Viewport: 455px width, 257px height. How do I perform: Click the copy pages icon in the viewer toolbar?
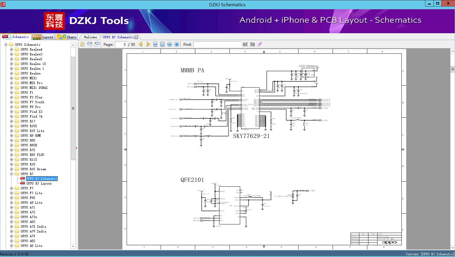coord(83,44)
